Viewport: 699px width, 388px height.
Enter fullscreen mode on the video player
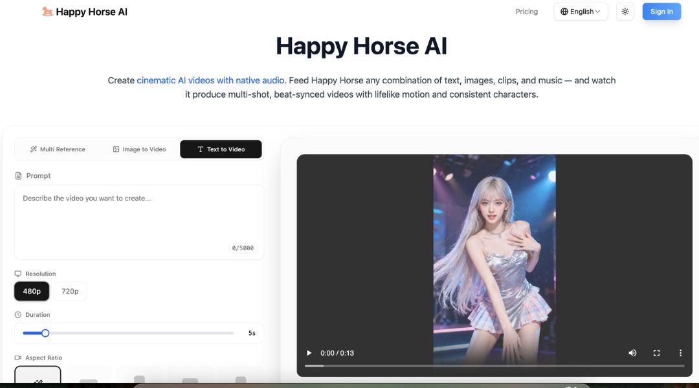click(656, 353)
